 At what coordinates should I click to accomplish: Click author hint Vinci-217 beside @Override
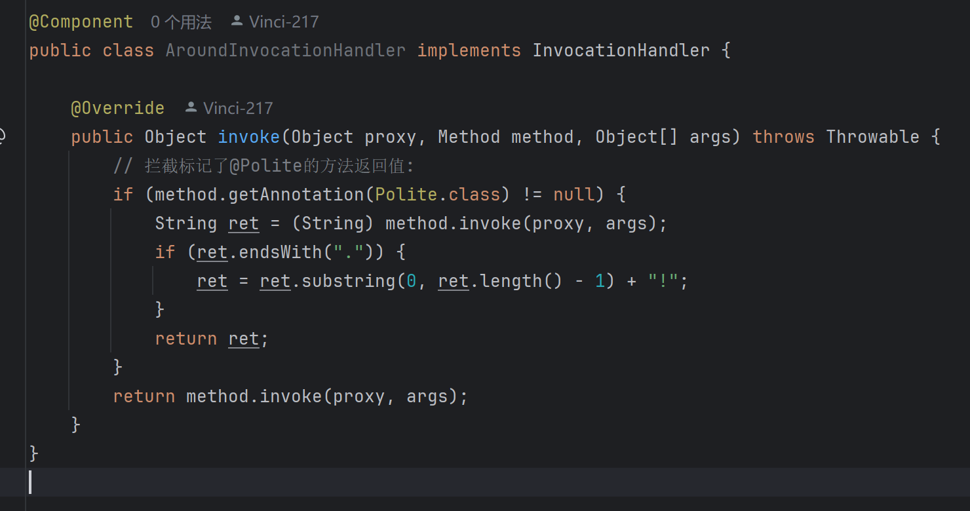click(229, 108)
